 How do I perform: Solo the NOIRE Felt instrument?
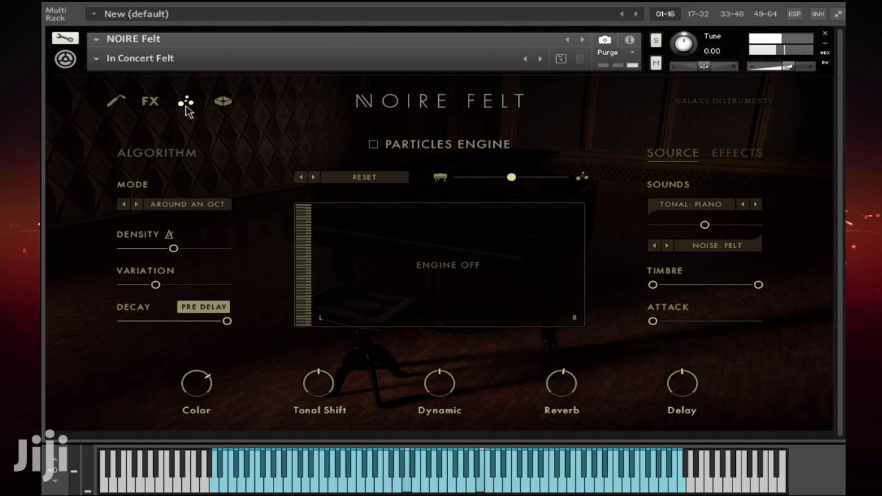pyautogui.click(x=655, y=41)
